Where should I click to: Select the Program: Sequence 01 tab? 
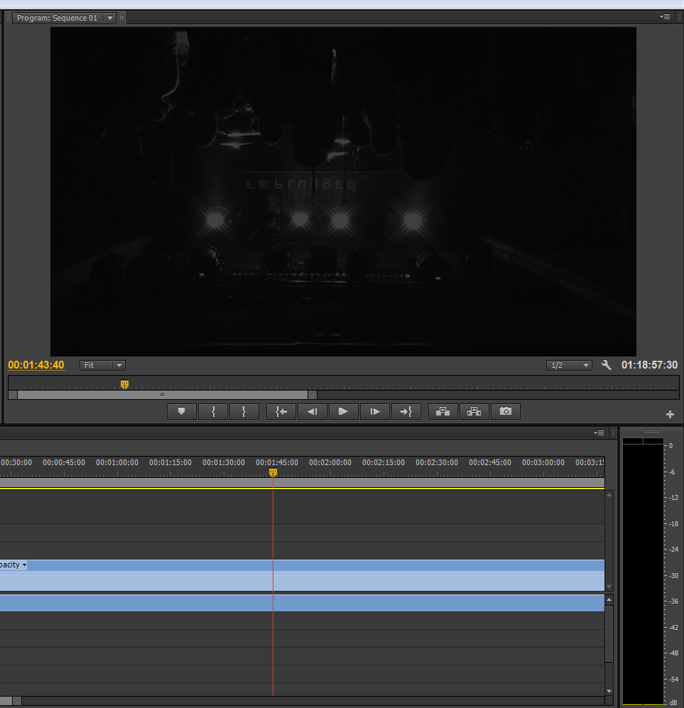click(58, 18)
